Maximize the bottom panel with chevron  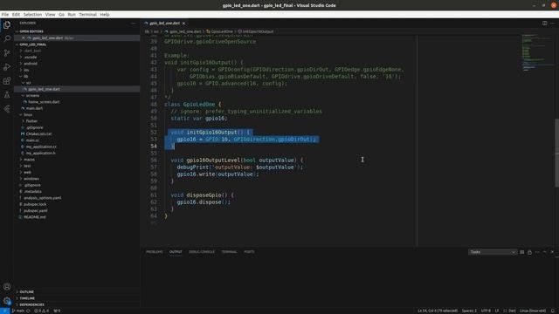click(x=545, y=252)
